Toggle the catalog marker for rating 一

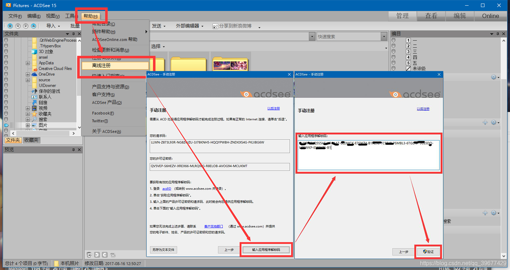click(394, 41)
